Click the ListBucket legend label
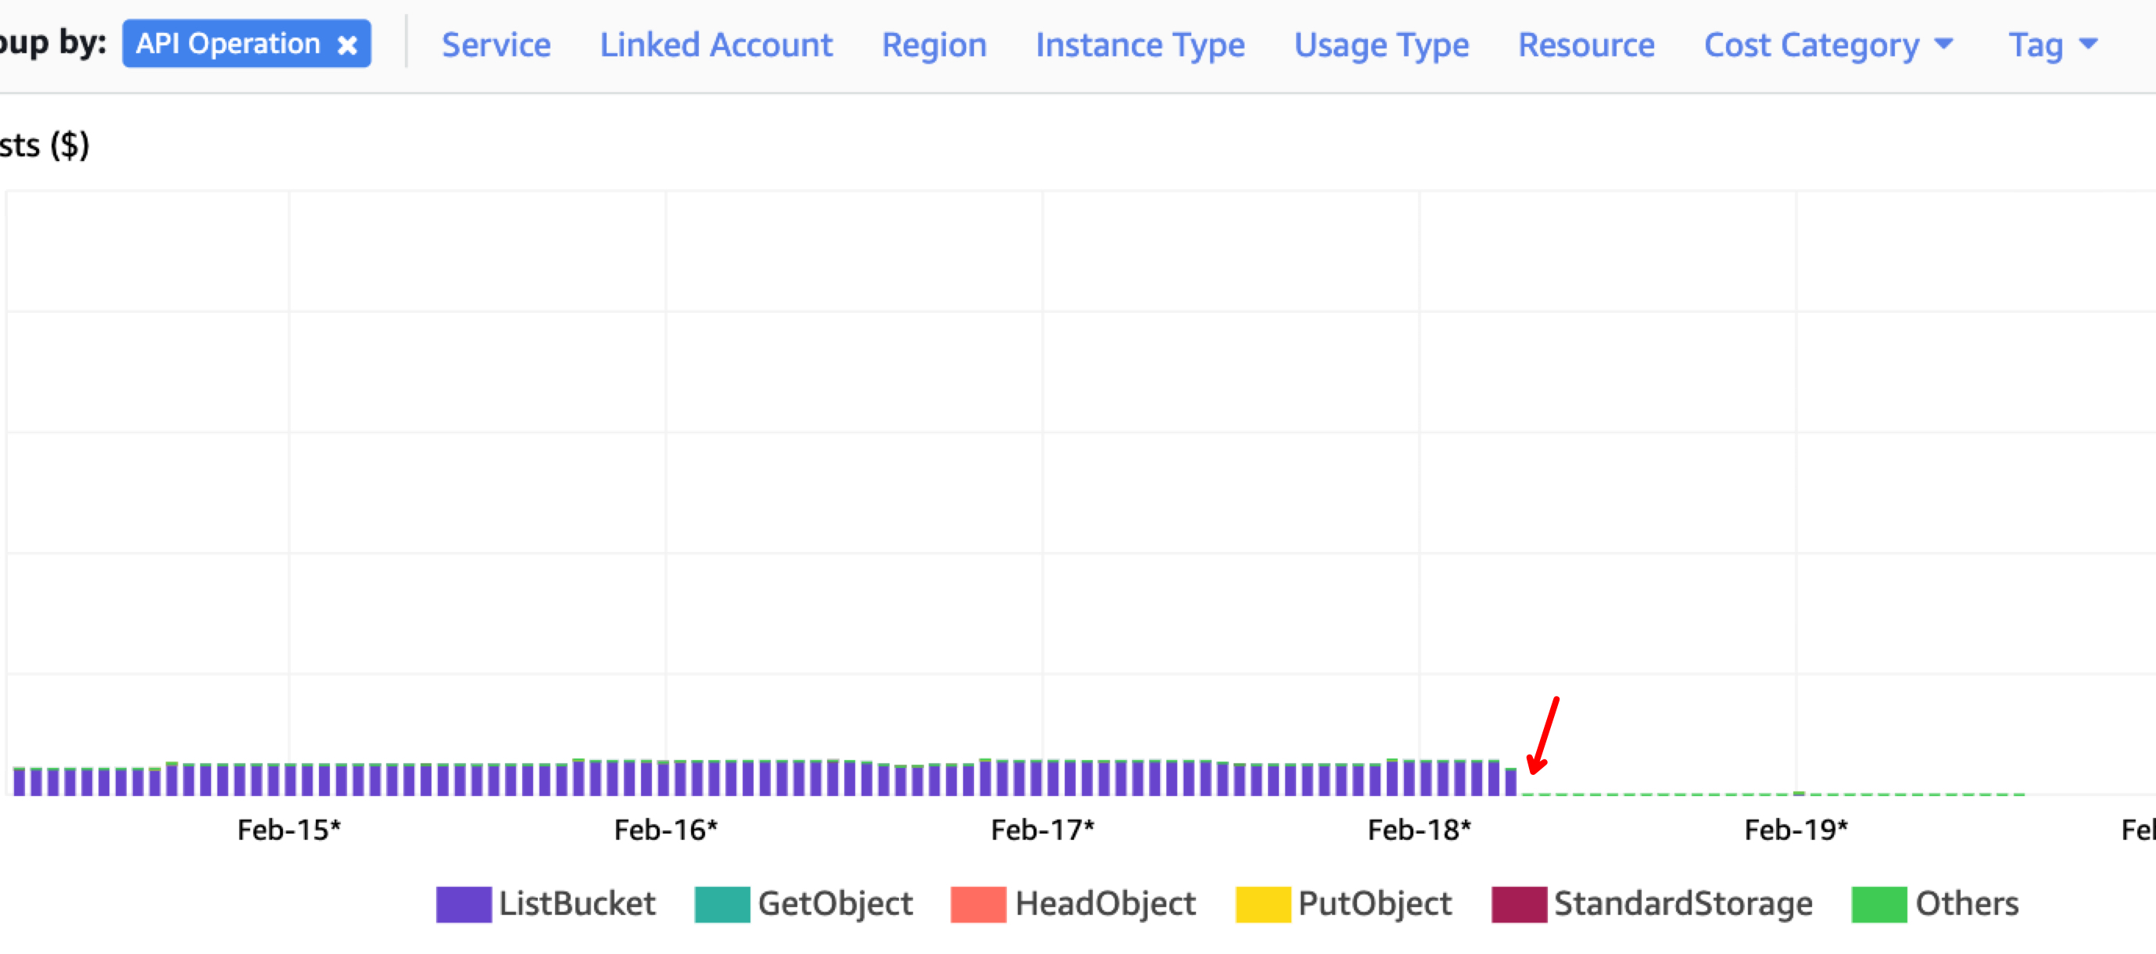The width and height of the screenshot is (2156, 954). click(577, 904)
